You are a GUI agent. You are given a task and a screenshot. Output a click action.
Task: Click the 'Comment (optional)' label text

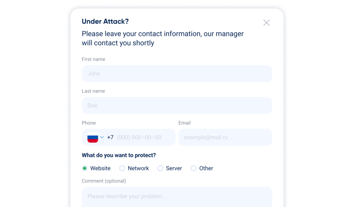[x=104, y=181]
